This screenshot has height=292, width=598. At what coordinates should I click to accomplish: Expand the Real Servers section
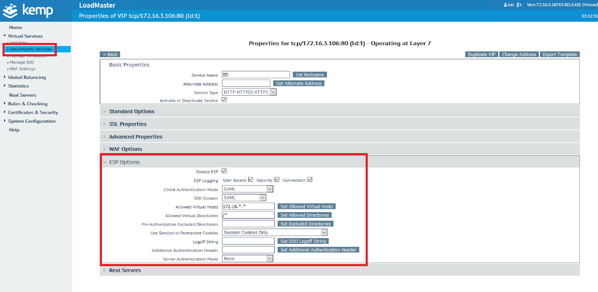[x=125, y=270]
